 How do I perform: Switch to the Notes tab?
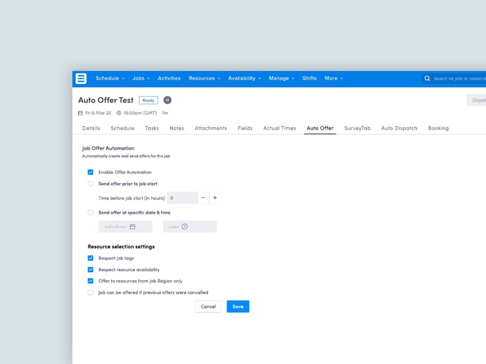coord(177,128)
